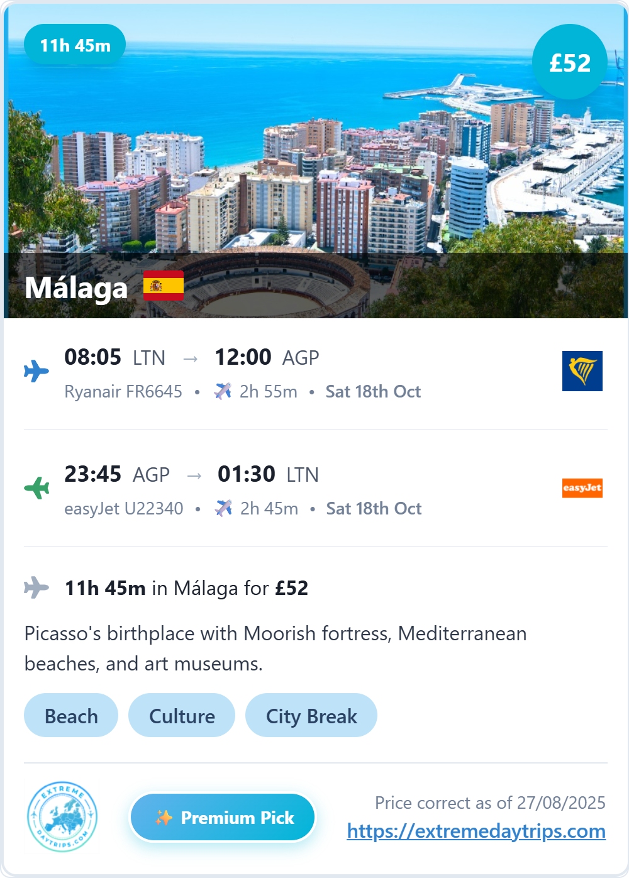Select the Culture tag
This screenshot has height=878, width=629.
182,716
